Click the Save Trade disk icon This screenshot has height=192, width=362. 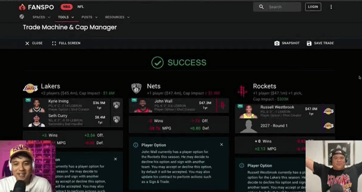[x=309, y=43]
